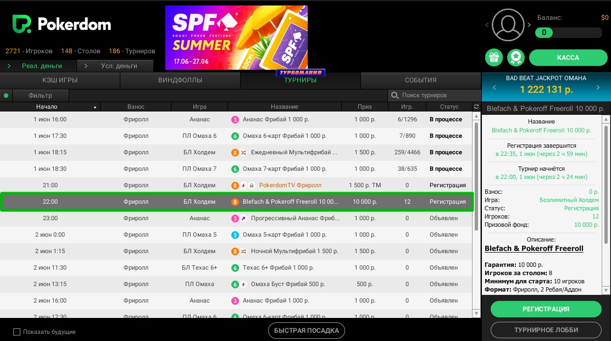Select Техас 6+ Фрибай 1 000 р. row
This screenshot has width=611, height=341.
[x=236, y=268]
